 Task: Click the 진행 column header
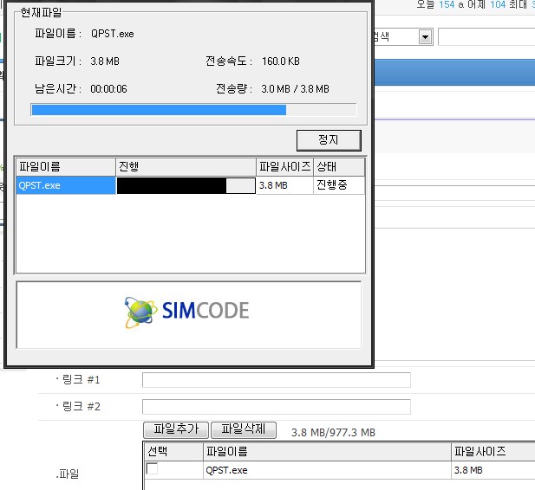pyautogui.click(x=185, y=166)
